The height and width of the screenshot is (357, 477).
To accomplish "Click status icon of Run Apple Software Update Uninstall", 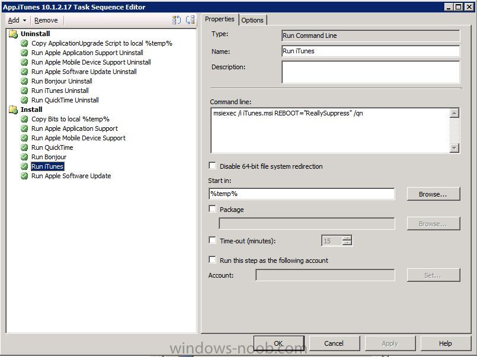I will point(24,72).
